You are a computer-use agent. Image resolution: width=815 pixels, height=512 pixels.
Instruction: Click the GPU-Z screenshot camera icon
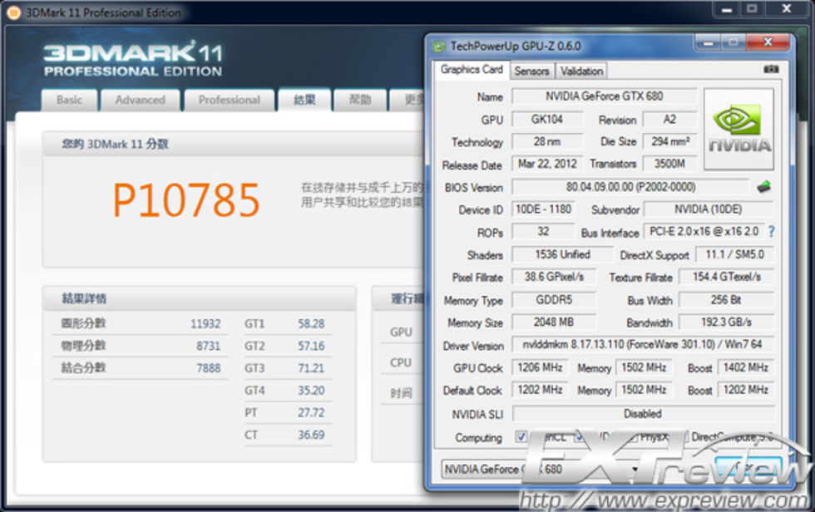(x=770, y=71)
